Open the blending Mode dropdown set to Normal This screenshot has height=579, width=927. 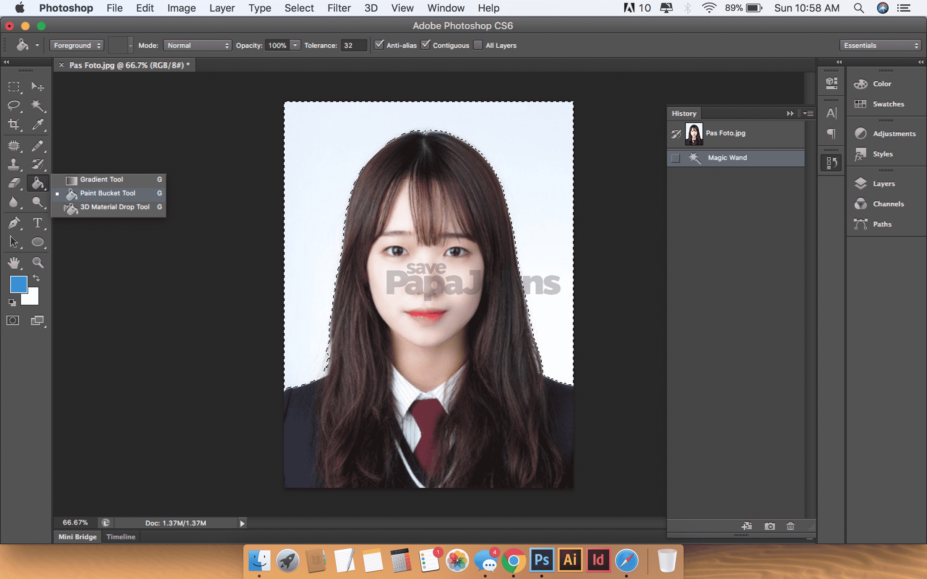[x=197, y=45]
